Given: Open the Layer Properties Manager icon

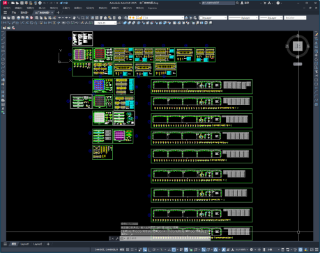Looking at the screenshot, I should coord(125,17).
